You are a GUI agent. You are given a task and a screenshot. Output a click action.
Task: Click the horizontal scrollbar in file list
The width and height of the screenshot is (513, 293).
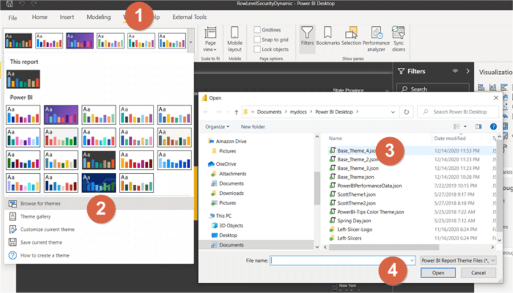[384, 247]
